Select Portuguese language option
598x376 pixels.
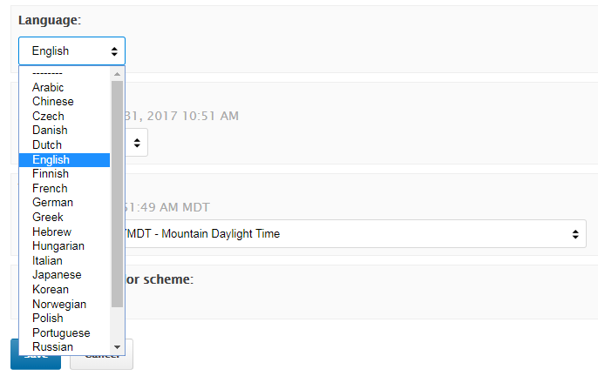[61, 332]
